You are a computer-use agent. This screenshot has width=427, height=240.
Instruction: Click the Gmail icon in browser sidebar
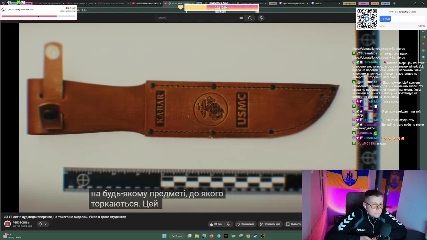click(x=423, y=37)
